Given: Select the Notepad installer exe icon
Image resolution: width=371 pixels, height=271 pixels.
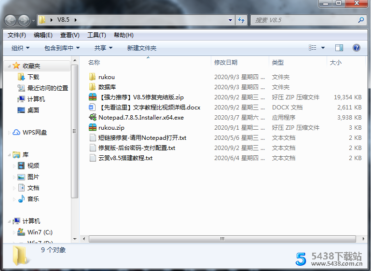Looking at the screenshot, I should coord(93,117).
